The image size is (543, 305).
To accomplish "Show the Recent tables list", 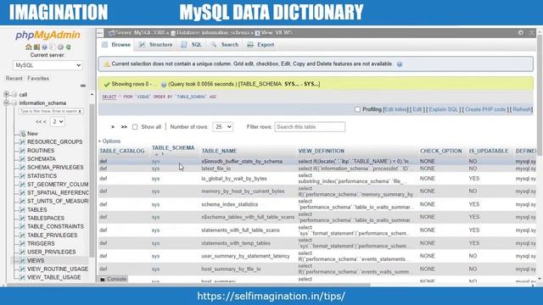I will [x=14, y=79].
